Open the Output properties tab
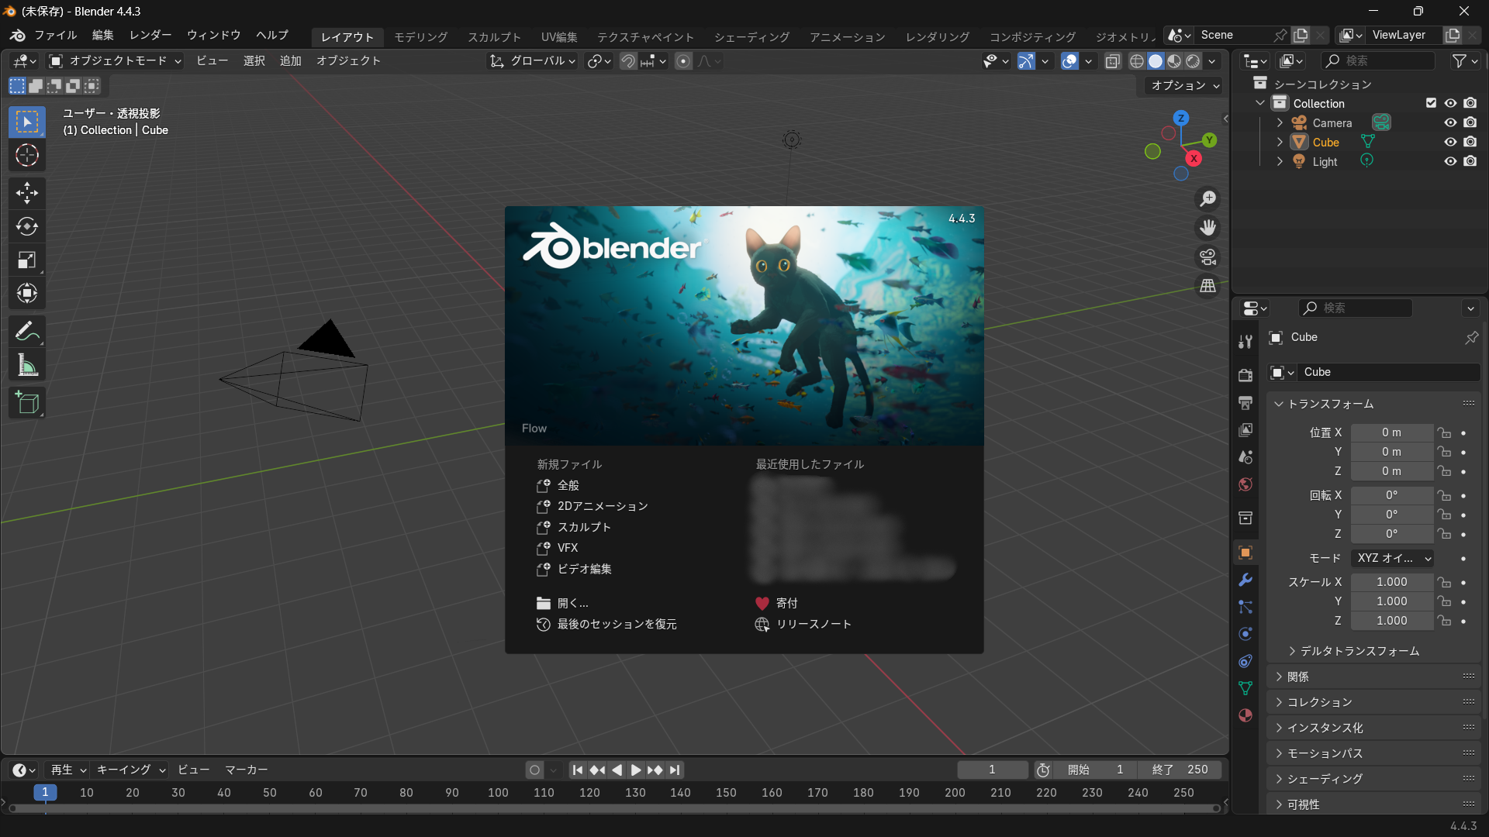This screenshot has width=1489, height=837. [1245, 402]
